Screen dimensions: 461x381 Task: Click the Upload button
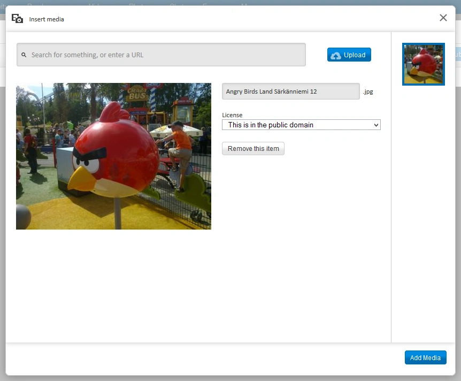[349, 55]
